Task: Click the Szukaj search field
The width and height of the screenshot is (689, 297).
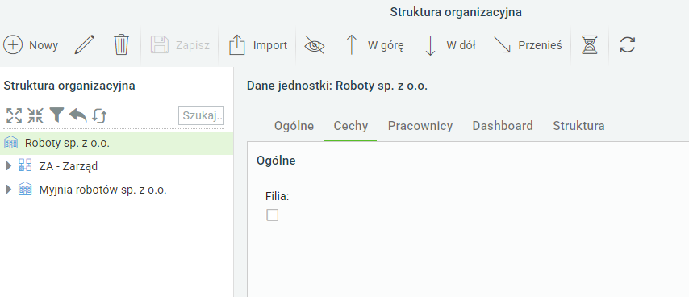Action: point(202,115)
